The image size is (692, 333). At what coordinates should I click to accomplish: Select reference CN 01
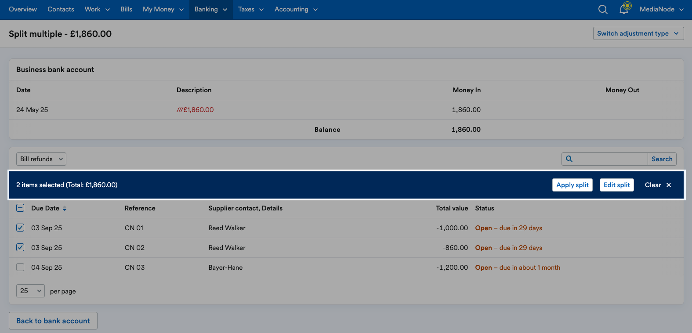point(134,228)
